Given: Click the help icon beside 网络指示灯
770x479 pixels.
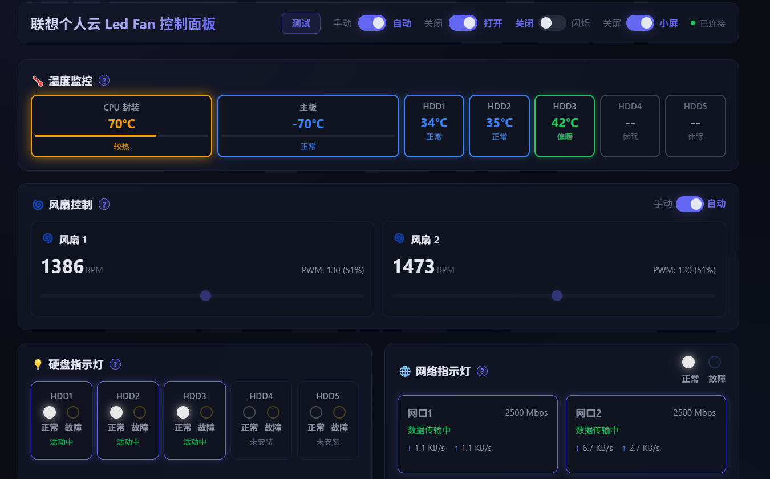Looking at the screenshot, I should point(482,371).
